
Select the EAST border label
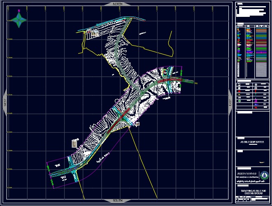230,103
